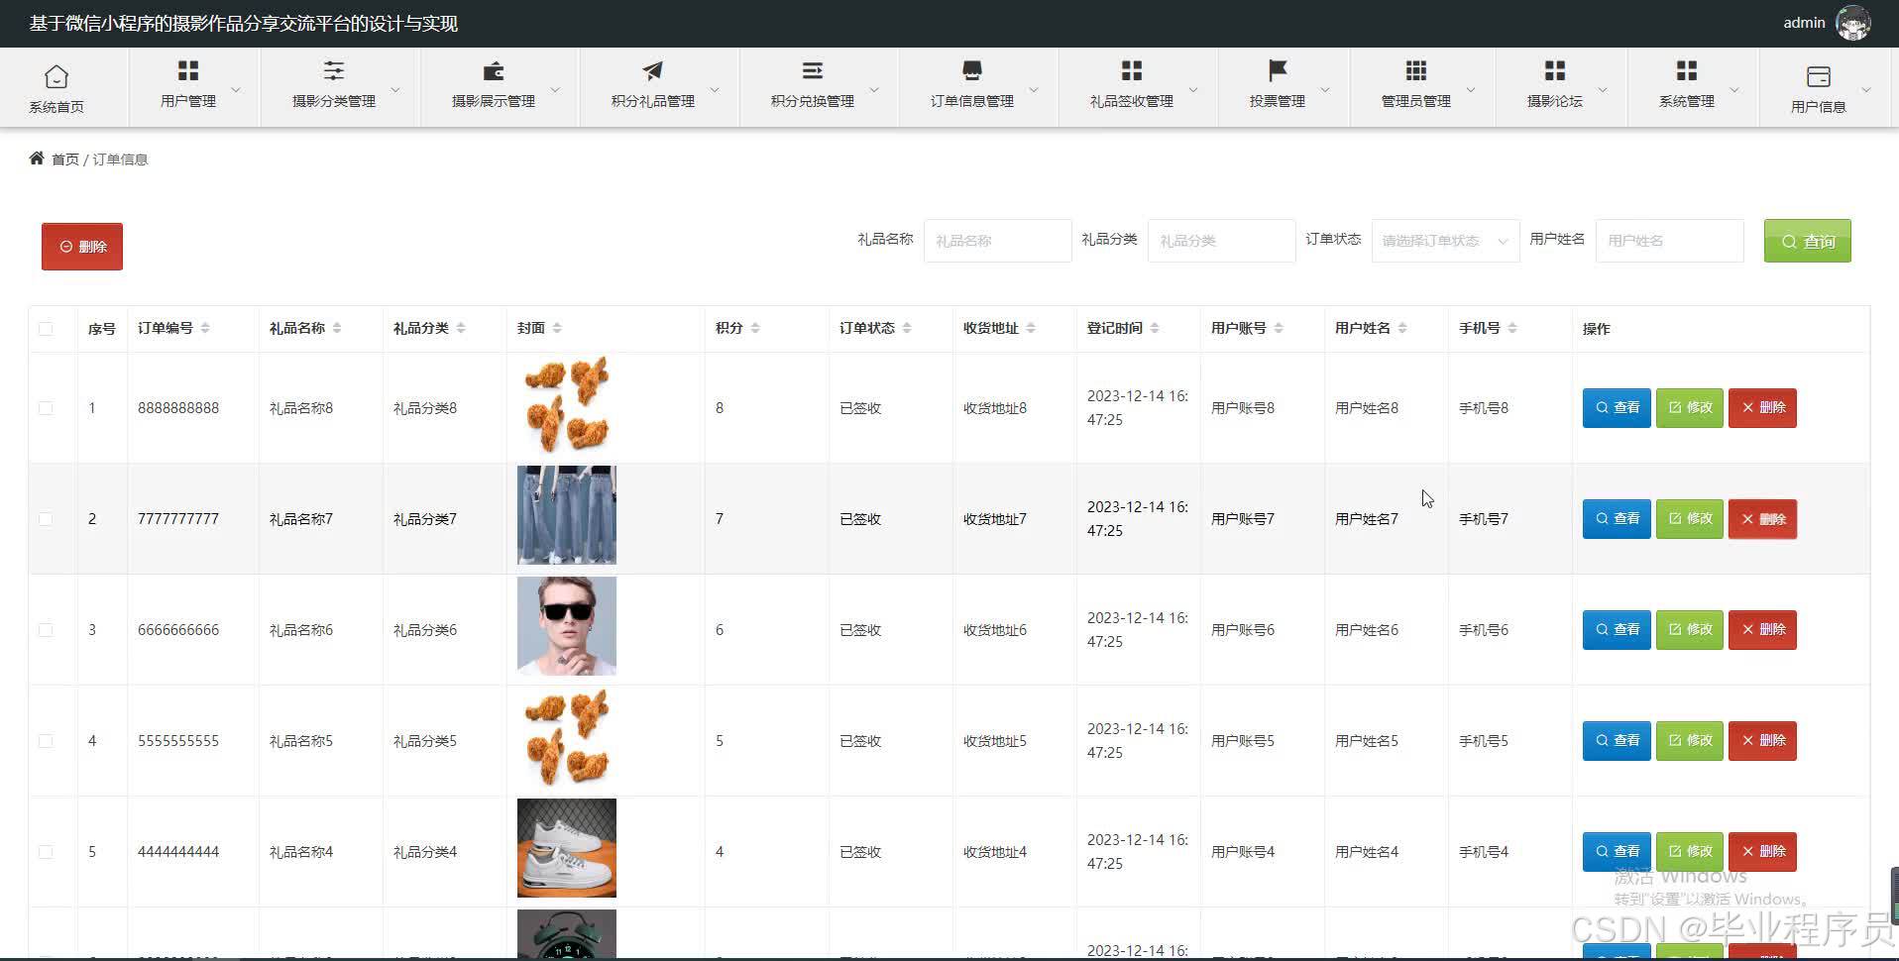This screenshot has width=1899, height=961.
Task: Expand the 订单信息管理 menu chevron
Action: pos(1034,89)
